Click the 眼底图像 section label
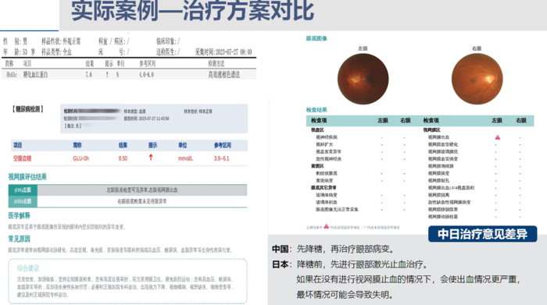 (x=316, y=38)
